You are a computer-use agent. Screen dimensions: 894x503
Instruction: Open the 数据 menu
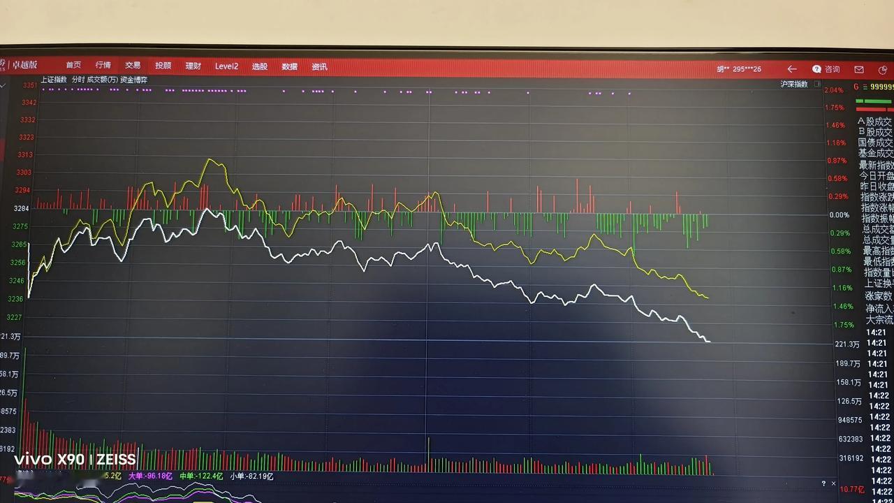click(290, 67)
